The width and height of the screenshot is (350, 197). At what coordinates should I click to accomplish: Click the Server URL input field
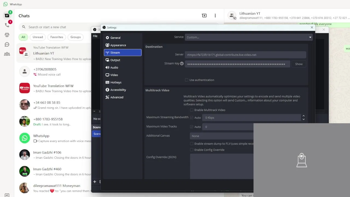click(245, 55)
